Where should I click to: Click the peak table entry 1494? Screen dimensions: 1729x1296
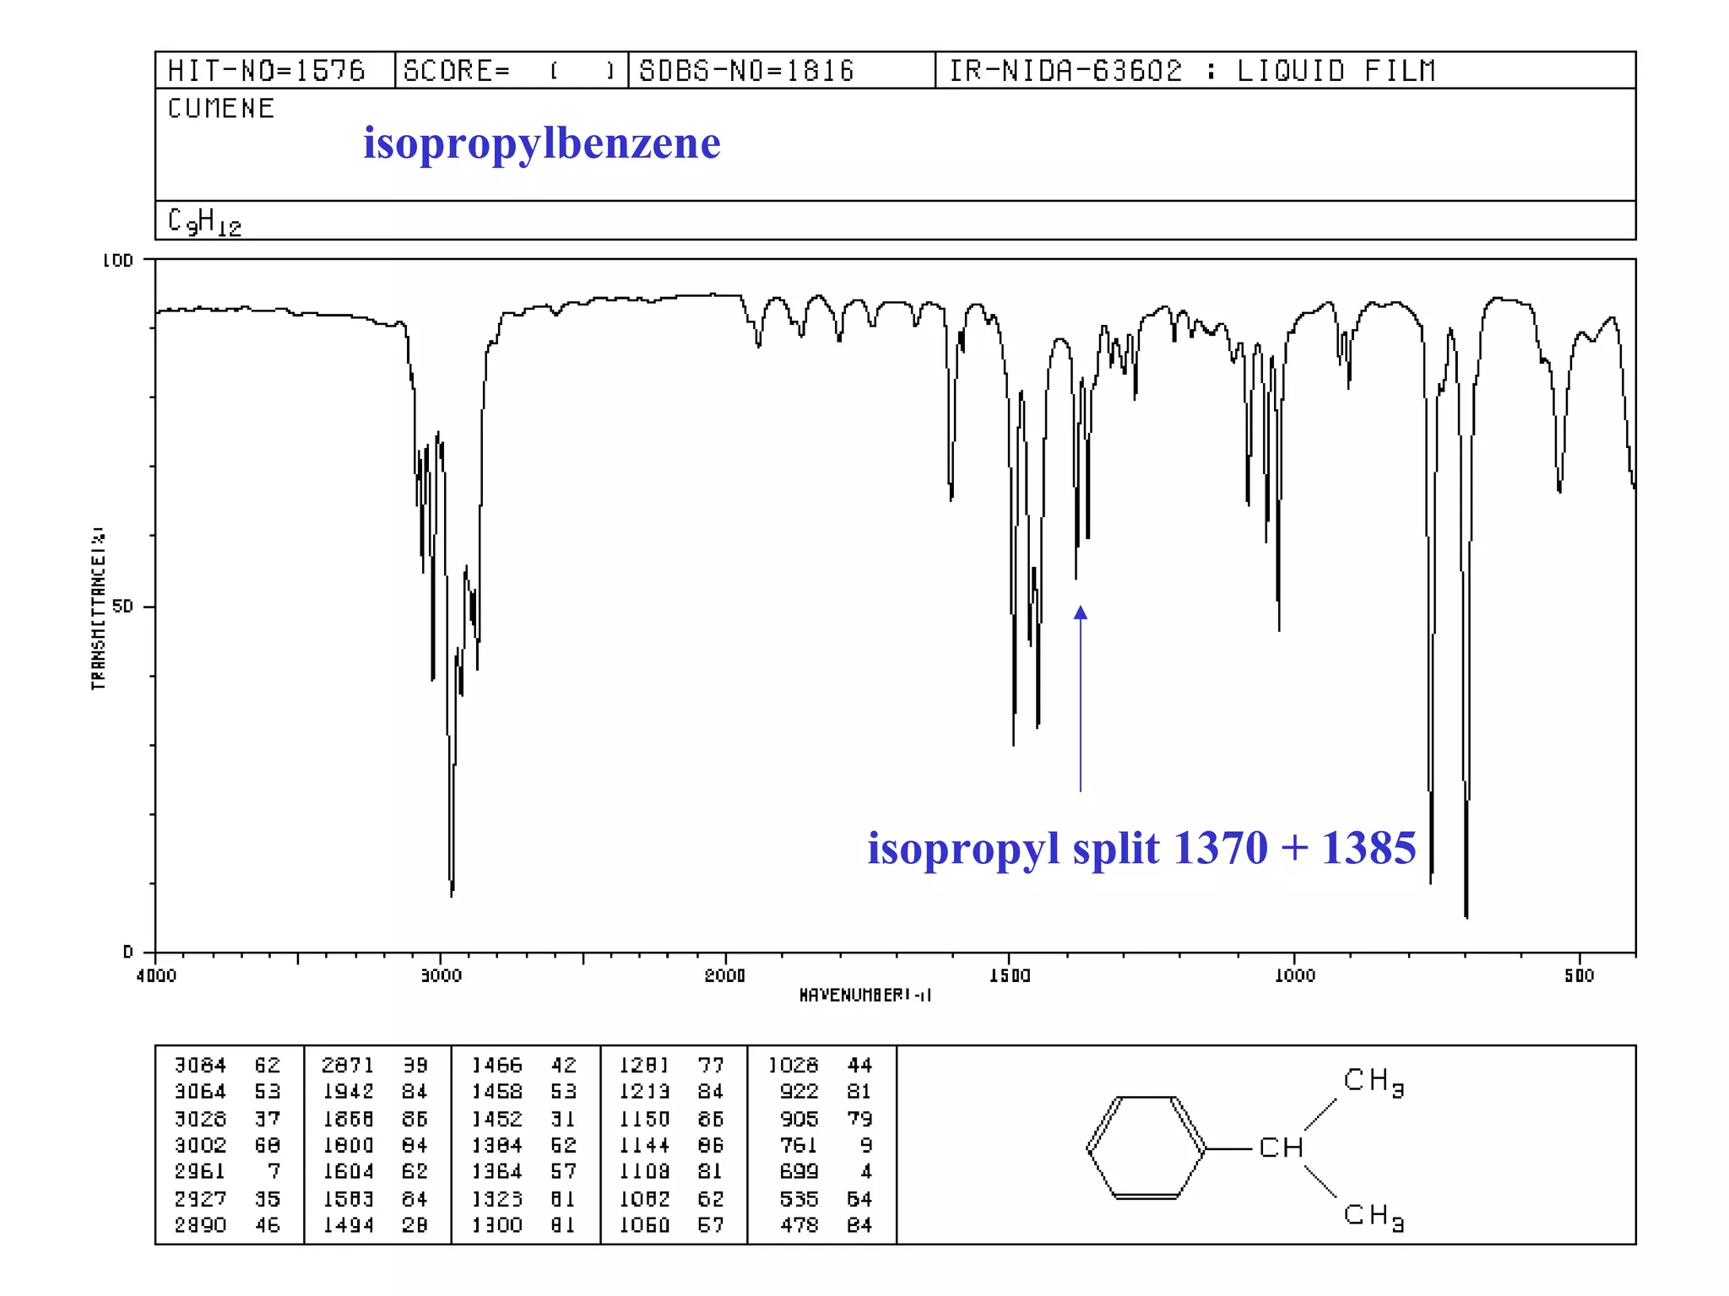tap(348, 1225)
